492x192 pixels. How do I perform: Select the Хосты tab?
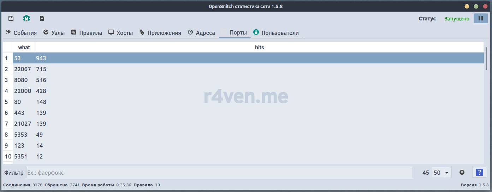(120, 33)
